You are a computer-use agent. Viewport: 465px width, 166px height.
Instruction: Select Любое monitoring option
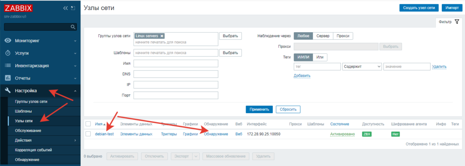(303, 36)
